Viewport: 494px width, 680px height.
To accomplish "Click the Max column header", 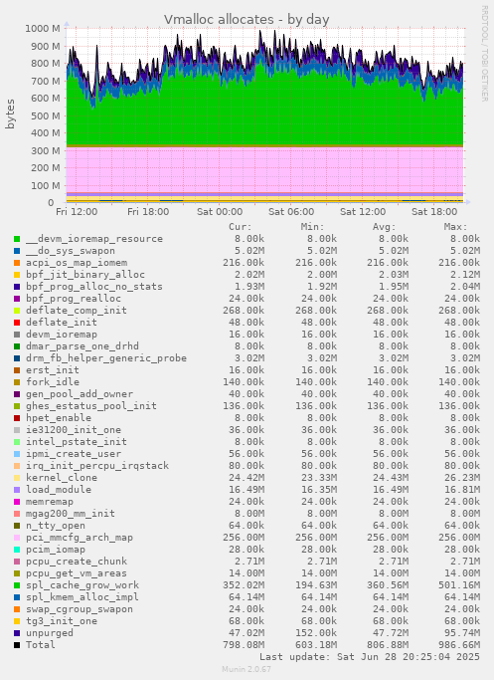I will pos(455,227).
